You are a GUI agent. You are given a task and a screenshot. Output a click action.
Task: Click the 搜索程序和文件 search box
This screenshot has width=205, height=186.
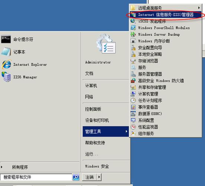click(x=36, y=177)
